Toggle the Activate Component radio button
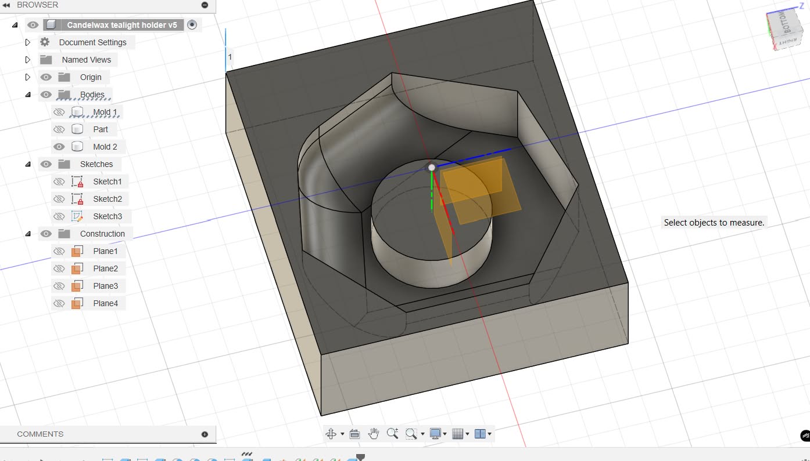Image resolution: width=810 pixels, height=461 pixels. coord(193,25)
